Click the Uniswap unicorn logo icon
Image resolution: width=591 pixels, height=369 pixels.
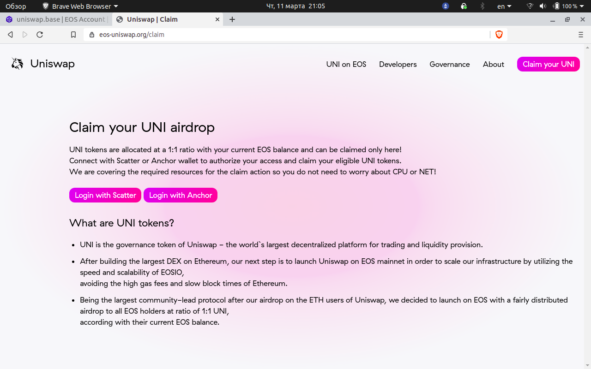[18, 64]
